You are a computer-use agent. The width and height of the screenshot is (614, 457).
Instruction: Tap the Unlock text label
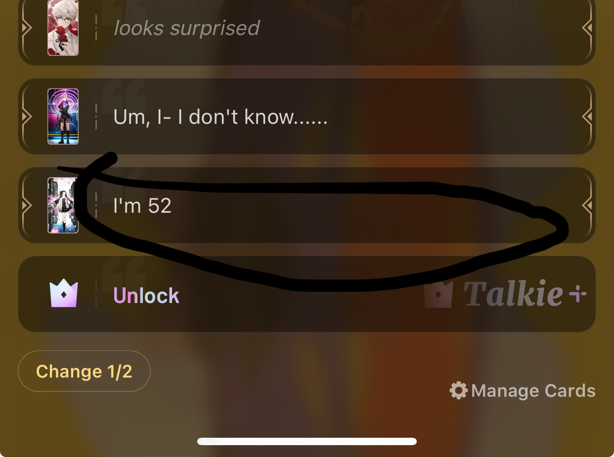click(x=146, y=295)
